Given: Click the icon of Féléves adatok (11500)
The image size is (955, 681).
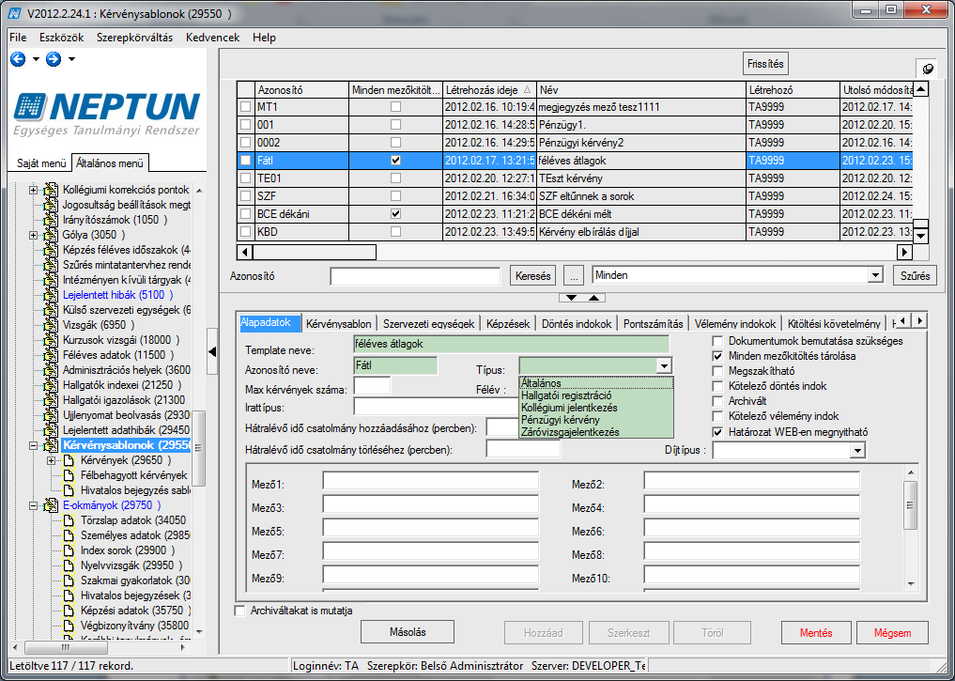Looking at the screenshot, I should pos(51,354).
